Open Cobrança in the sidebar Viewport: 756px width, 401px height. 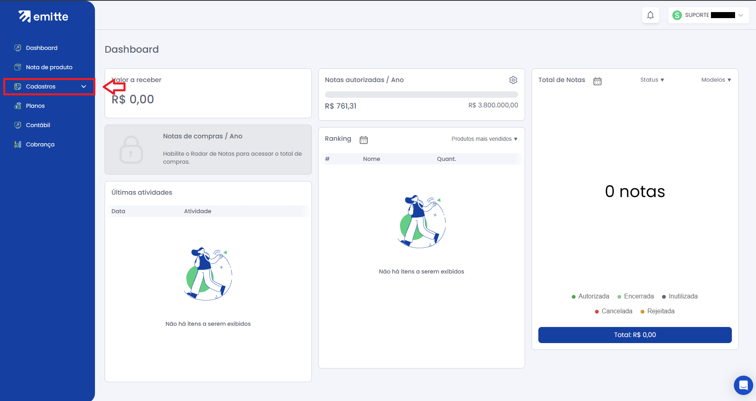[40, 144]
